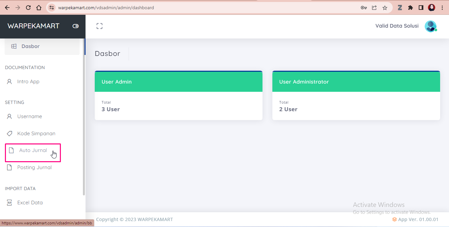Click the User Administrator card header

point(356,82)
